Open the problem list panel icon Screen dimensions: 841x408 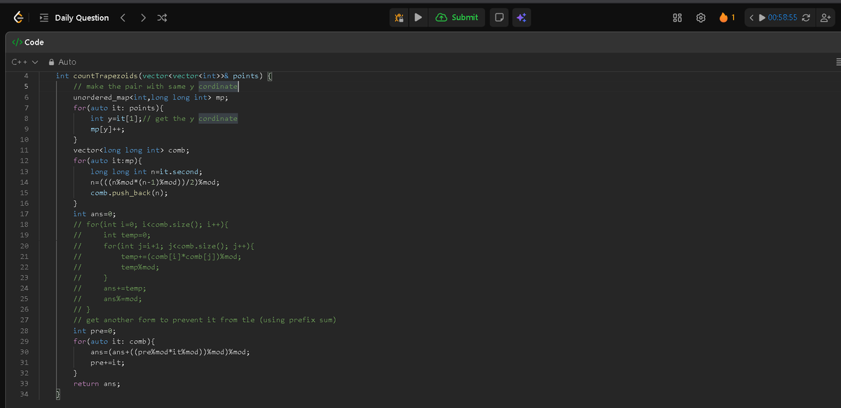tap(44, 17)
